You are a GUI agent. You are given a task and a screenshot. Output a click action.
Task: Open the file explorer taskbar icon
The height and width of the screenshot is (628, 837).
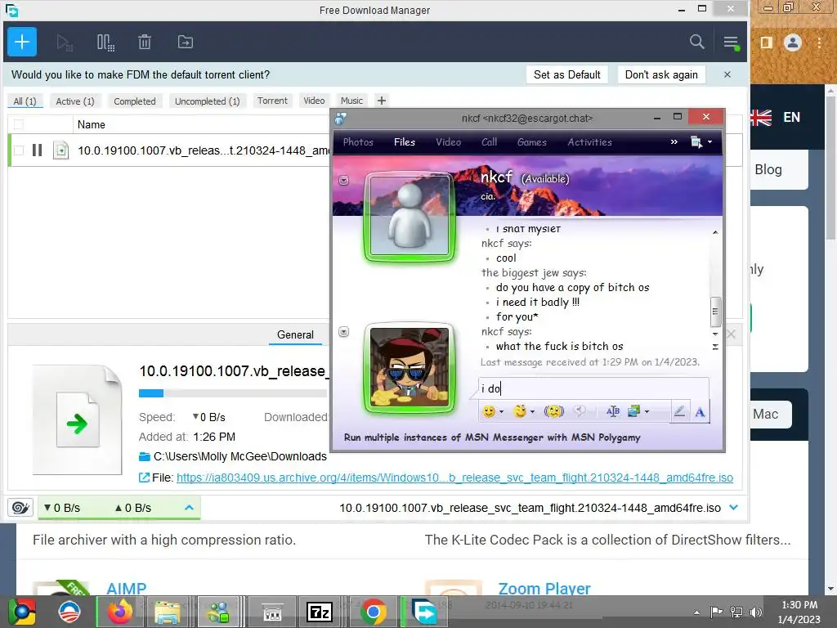(167, 612)
